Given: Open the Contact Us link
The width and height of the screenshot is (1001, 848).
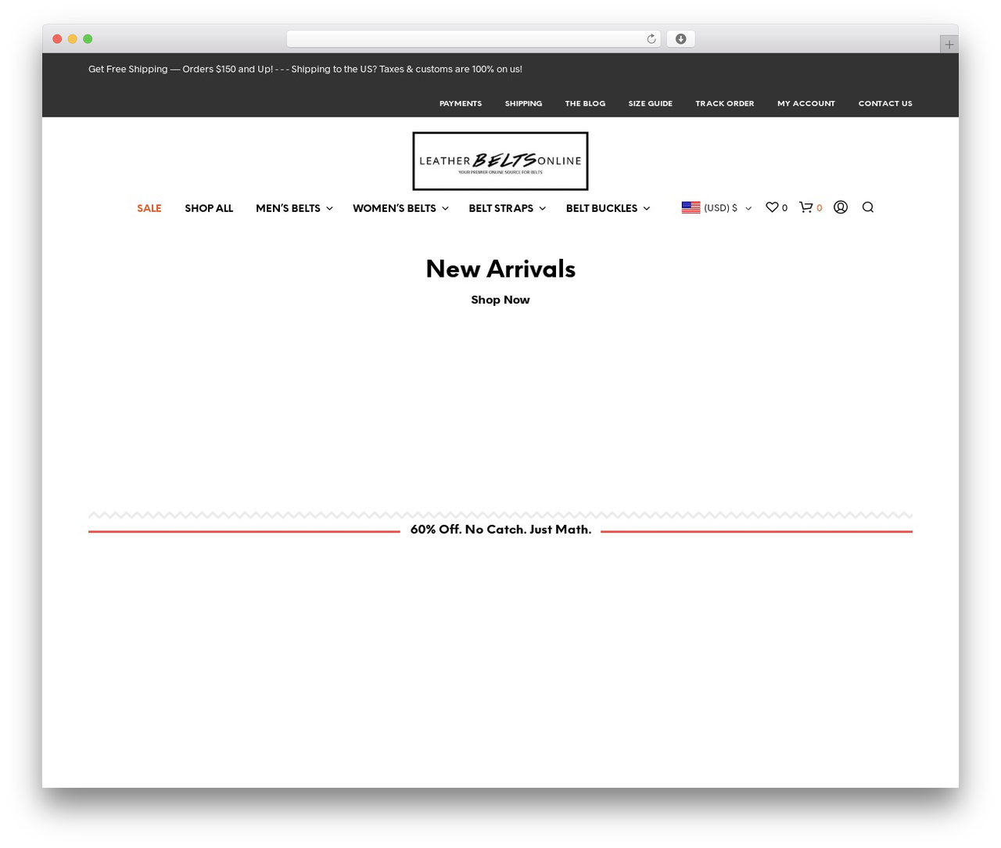Looking at the screenshot, I should pyautogui.click(x=885, y=103).
